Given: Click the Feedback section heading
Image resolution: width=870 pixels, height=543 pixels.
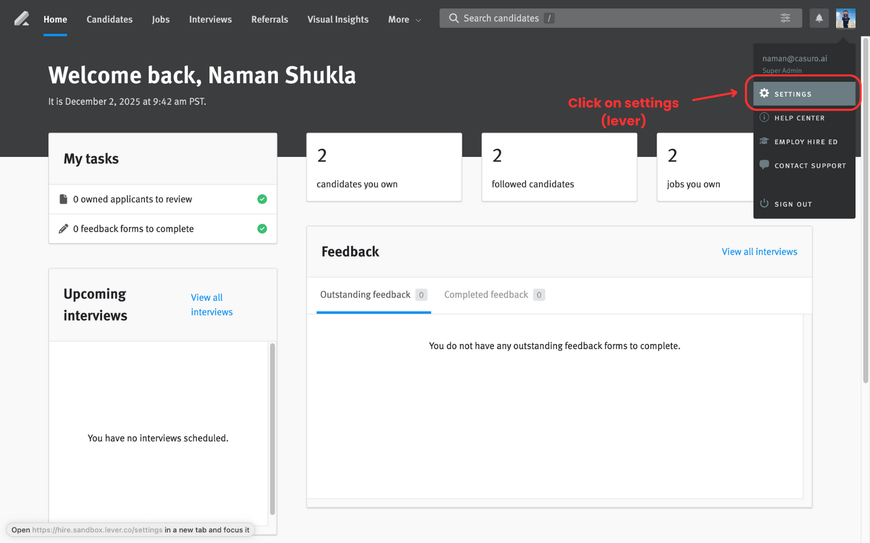Looking at the screenshot, I should point(350,251).
